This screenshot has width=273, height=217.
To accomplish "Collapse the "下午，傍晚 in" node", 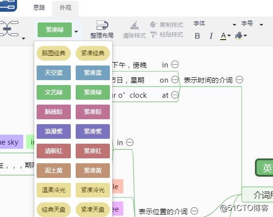I will tap(175, 65).
